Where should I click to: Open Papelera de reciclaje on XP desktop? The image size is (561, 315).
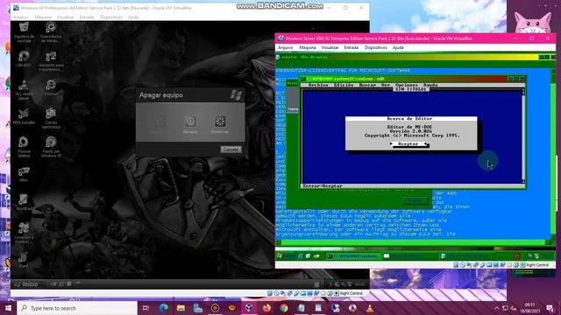tap(24, 32)
